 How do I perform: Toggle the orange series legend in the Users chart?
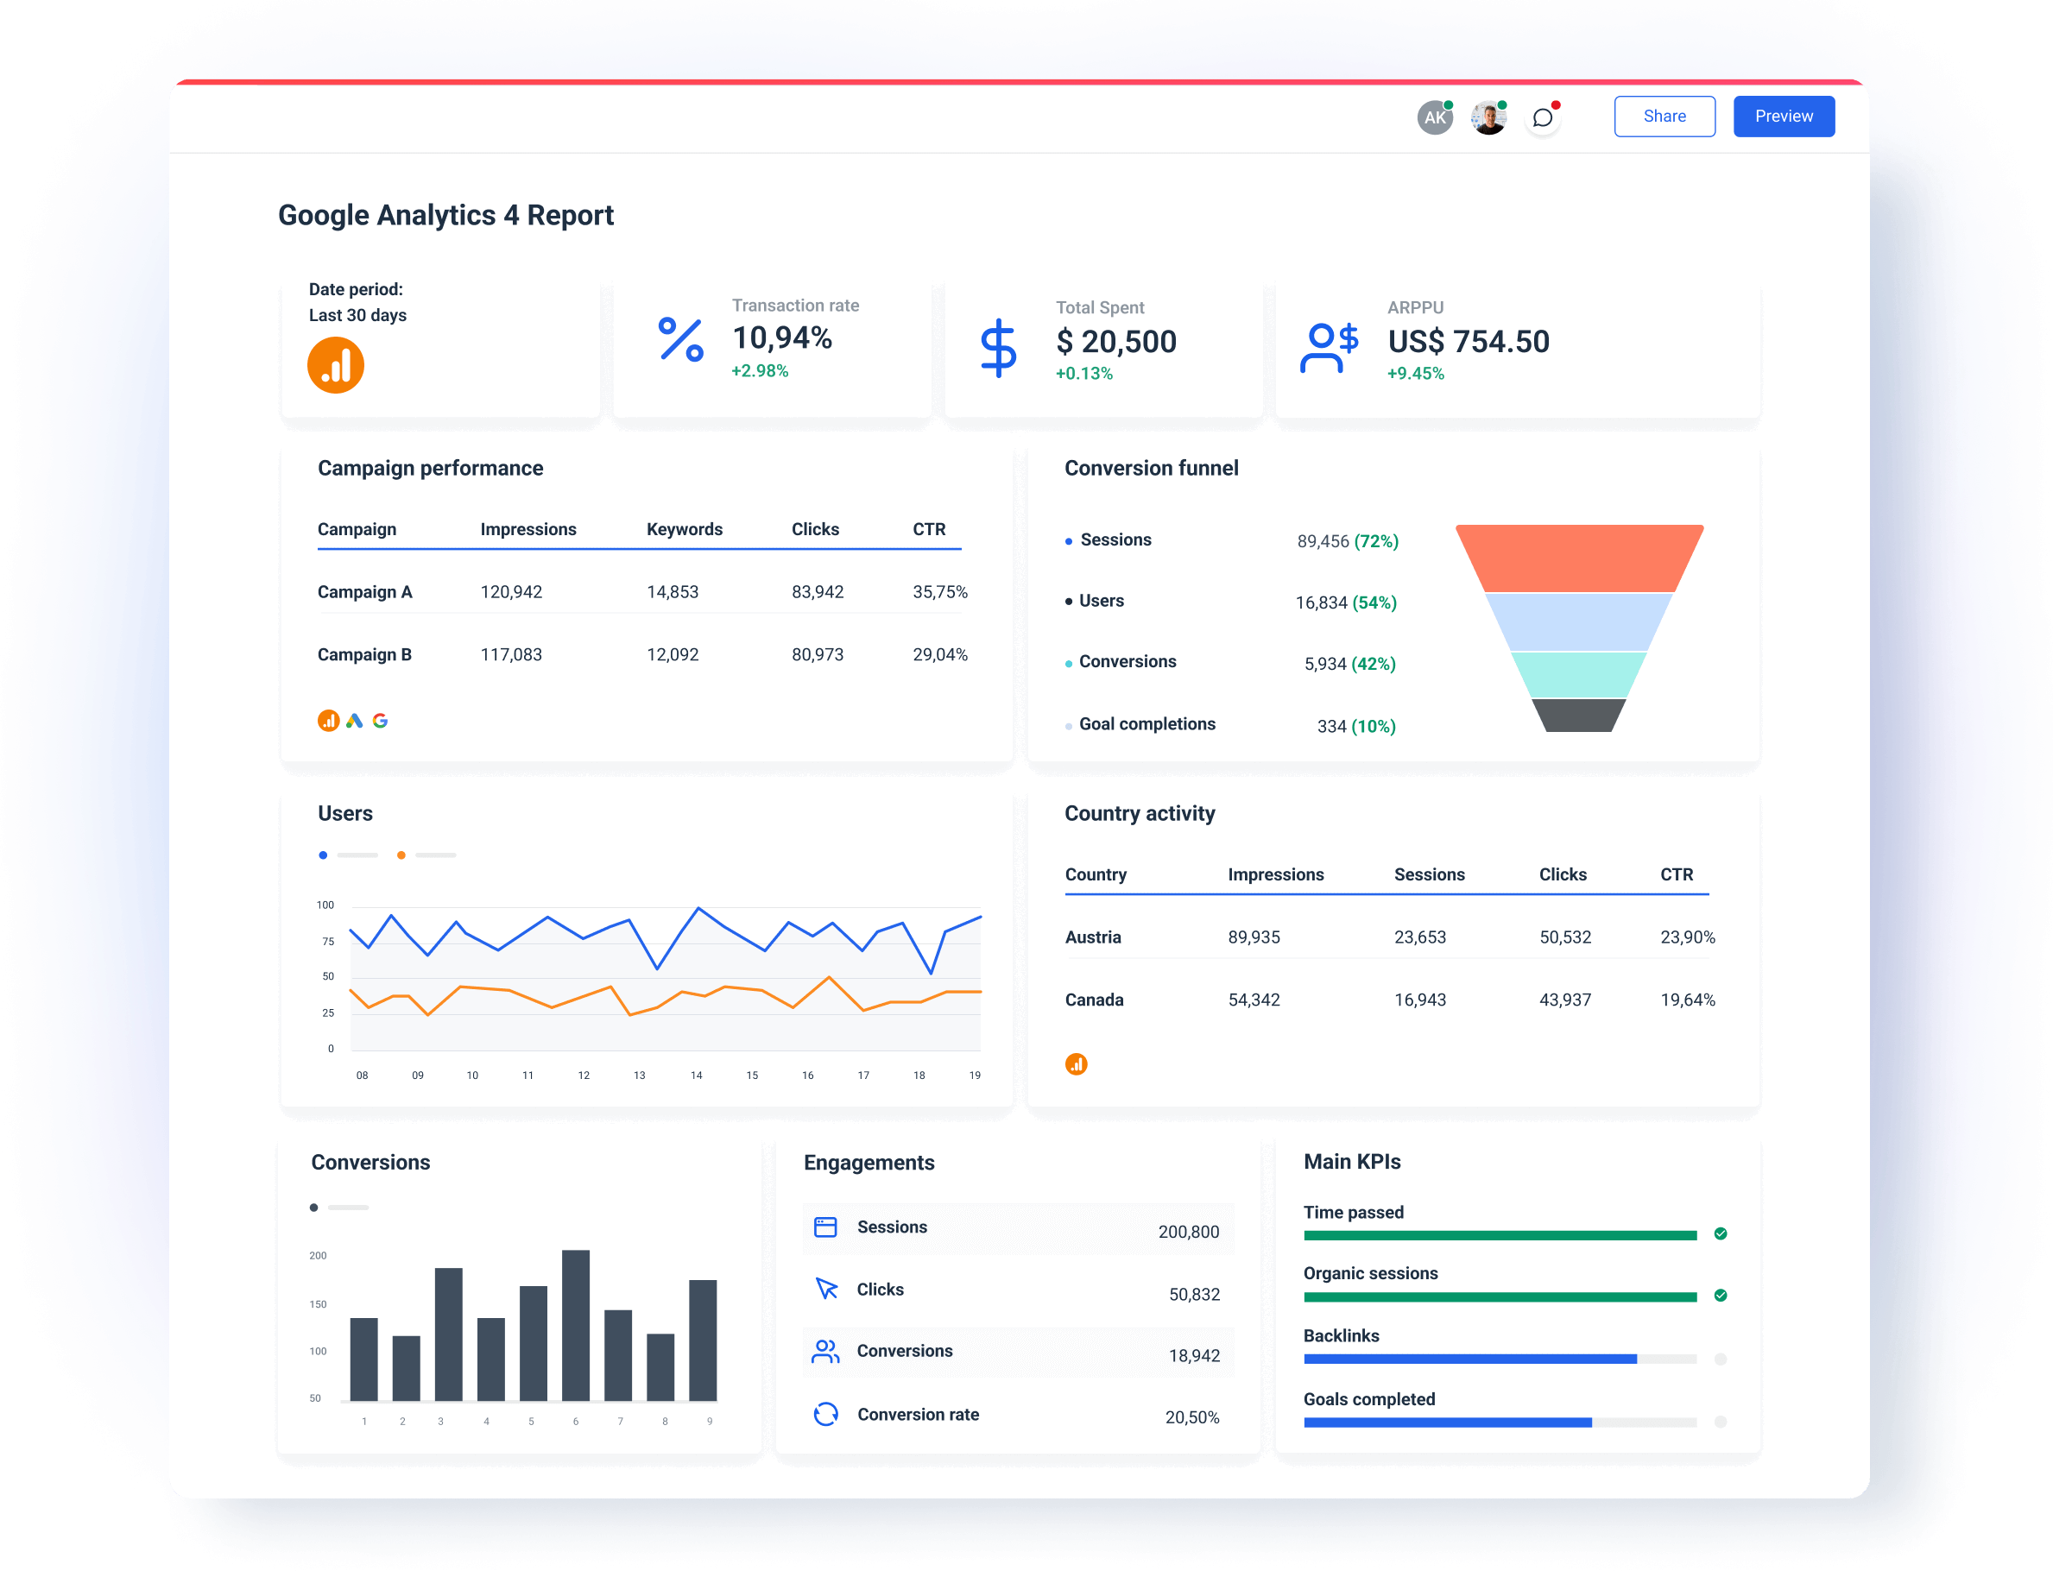click(401, 855)
